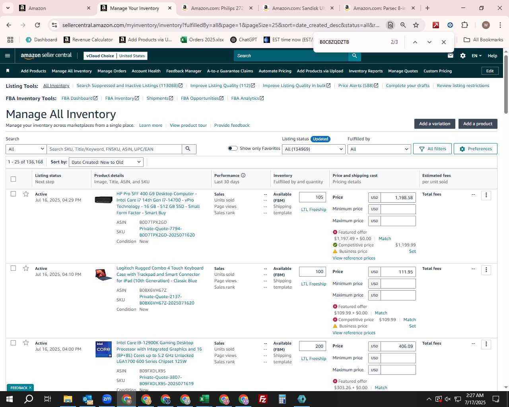Open inventory Preferences button

click(476, 149)
